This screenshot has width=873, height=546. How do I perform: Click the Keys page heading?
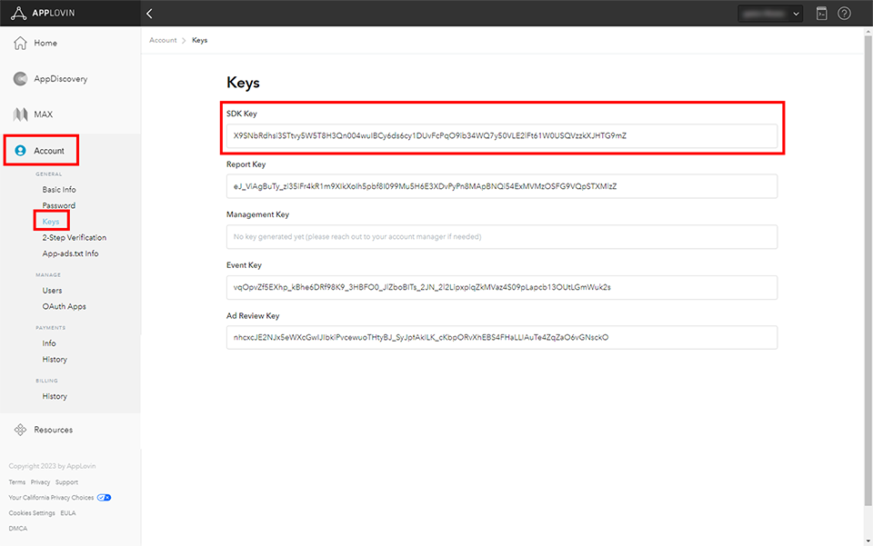click(x=243, y=83)
